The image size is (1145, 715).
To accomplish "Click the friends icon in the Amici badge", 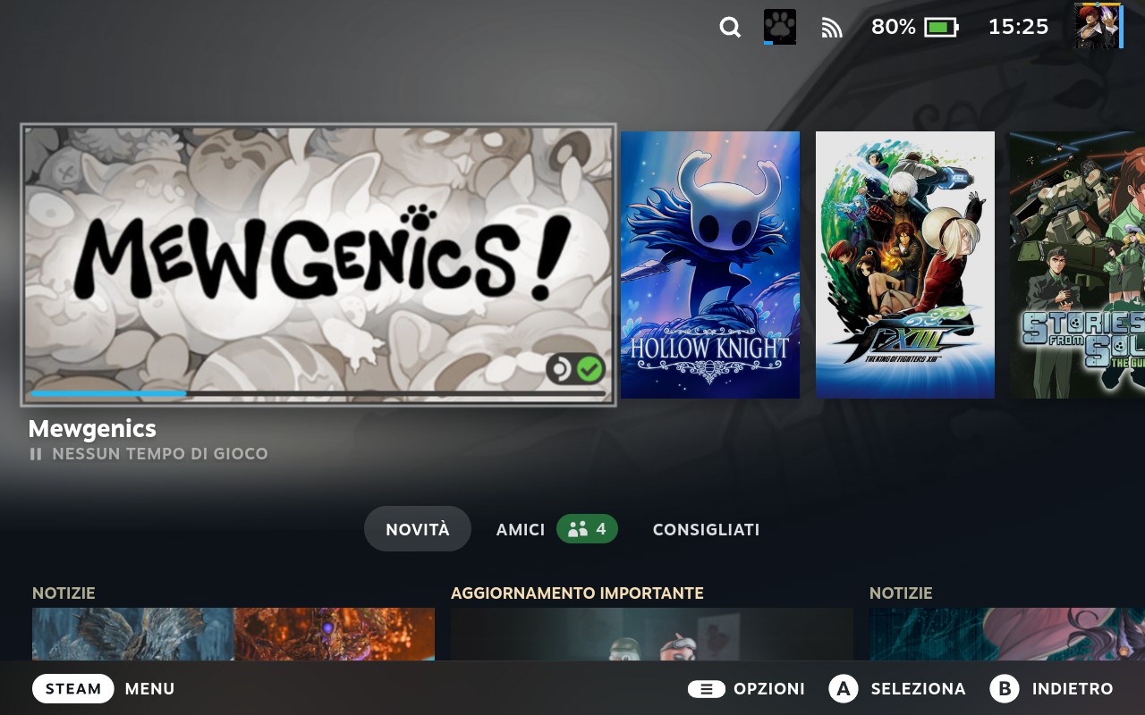I will (578, 529).
